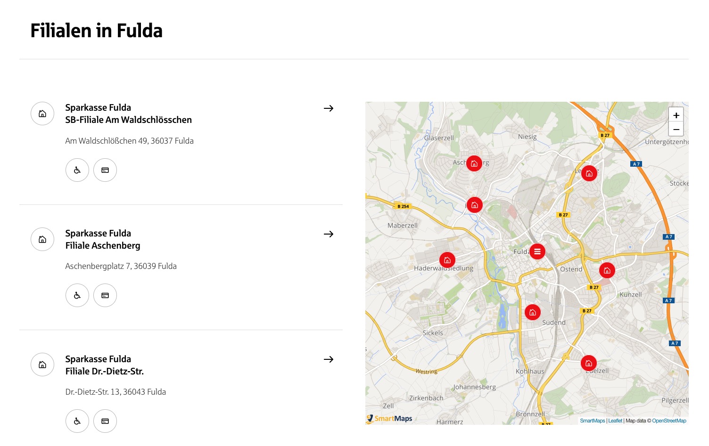
Task: Click the 'Maberzell' label on the map
Action: click(x=403, y=226)
